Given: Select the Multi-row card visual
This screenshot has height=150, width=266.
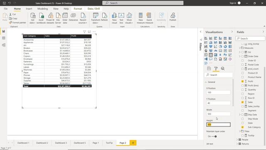Looking at the screenshot, I should 225,51.
